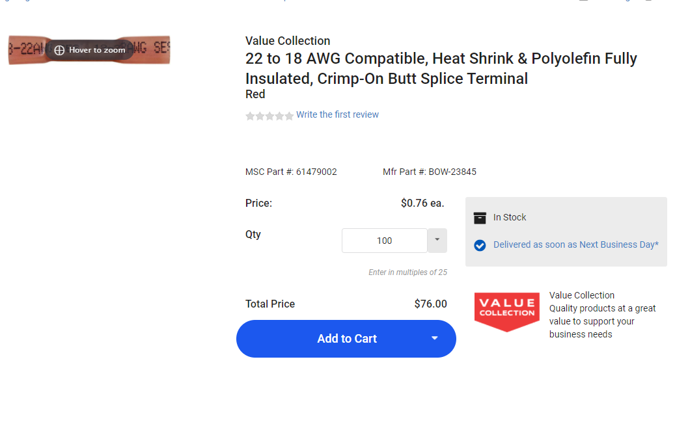Click the Red color label under title
The width and height of the screenshot is (675, 422).
255,94
